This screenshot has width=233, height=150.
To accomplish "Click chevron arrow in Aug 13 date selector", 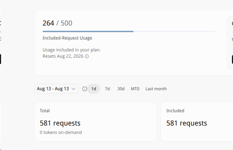I will (74, 89).
